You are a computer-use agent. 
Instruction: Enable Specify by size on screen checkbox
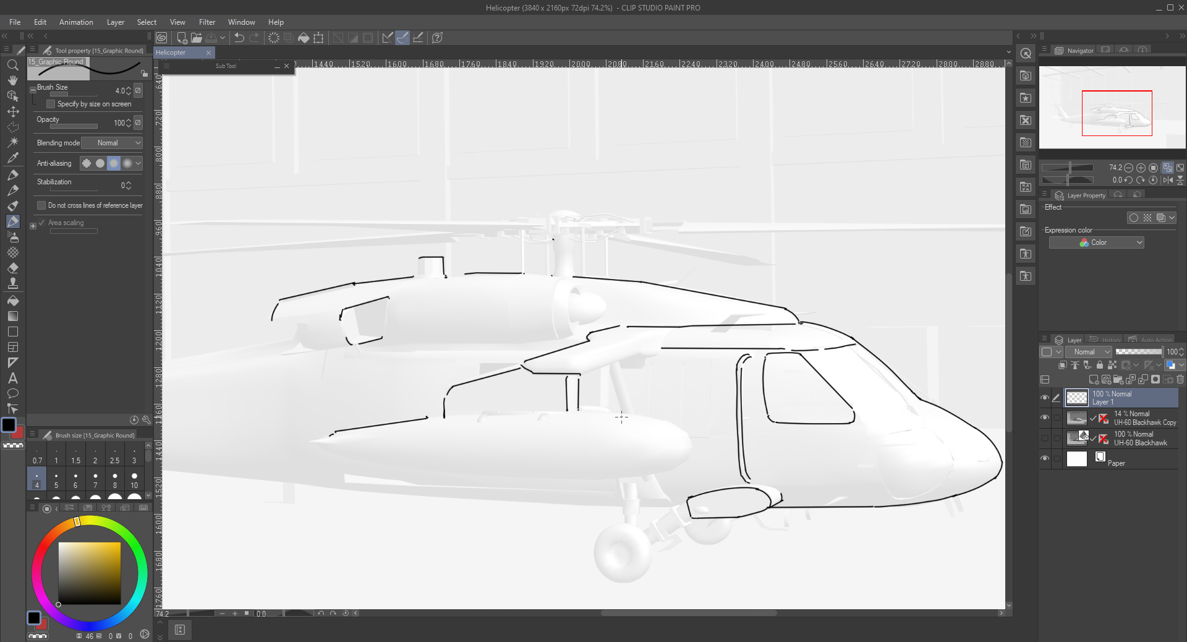point(51,104)
